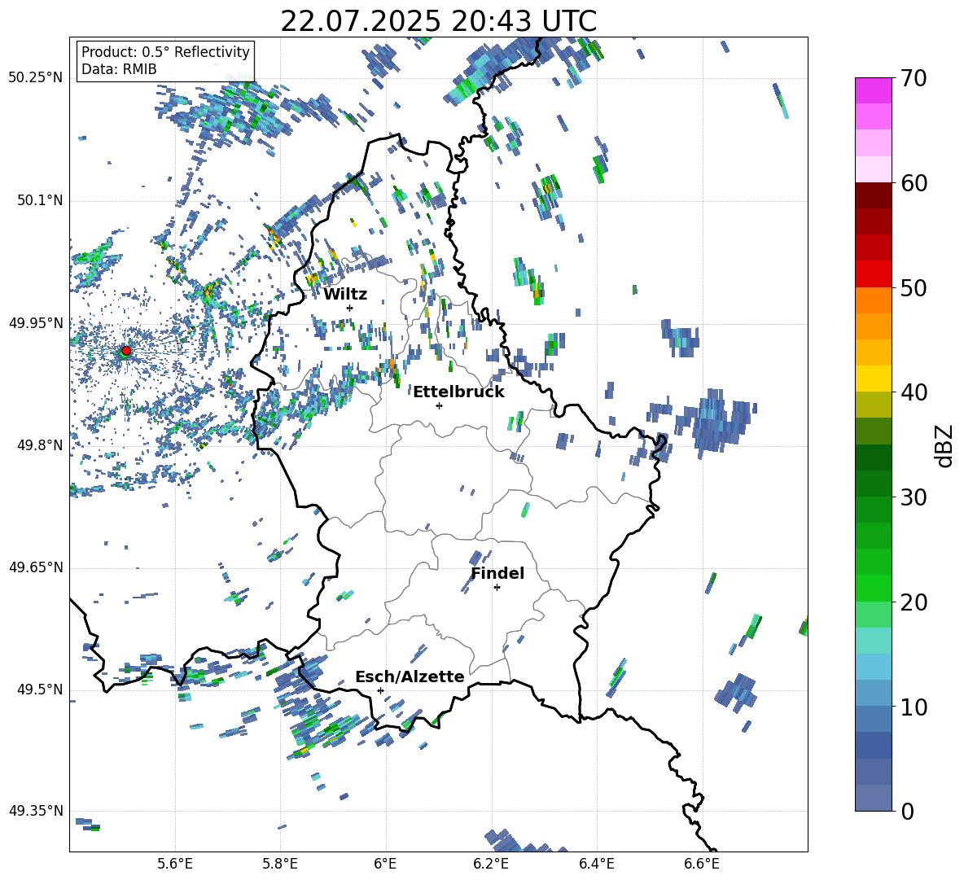
Task: Click the red radar location marker
Action: click(x=126, y=350)
